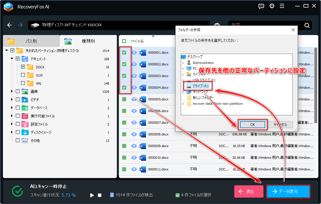Viewport: 321px width, 204px height.
Task: Check the checkbox for 0000007.docx
Action: click(x=124, y=123)
